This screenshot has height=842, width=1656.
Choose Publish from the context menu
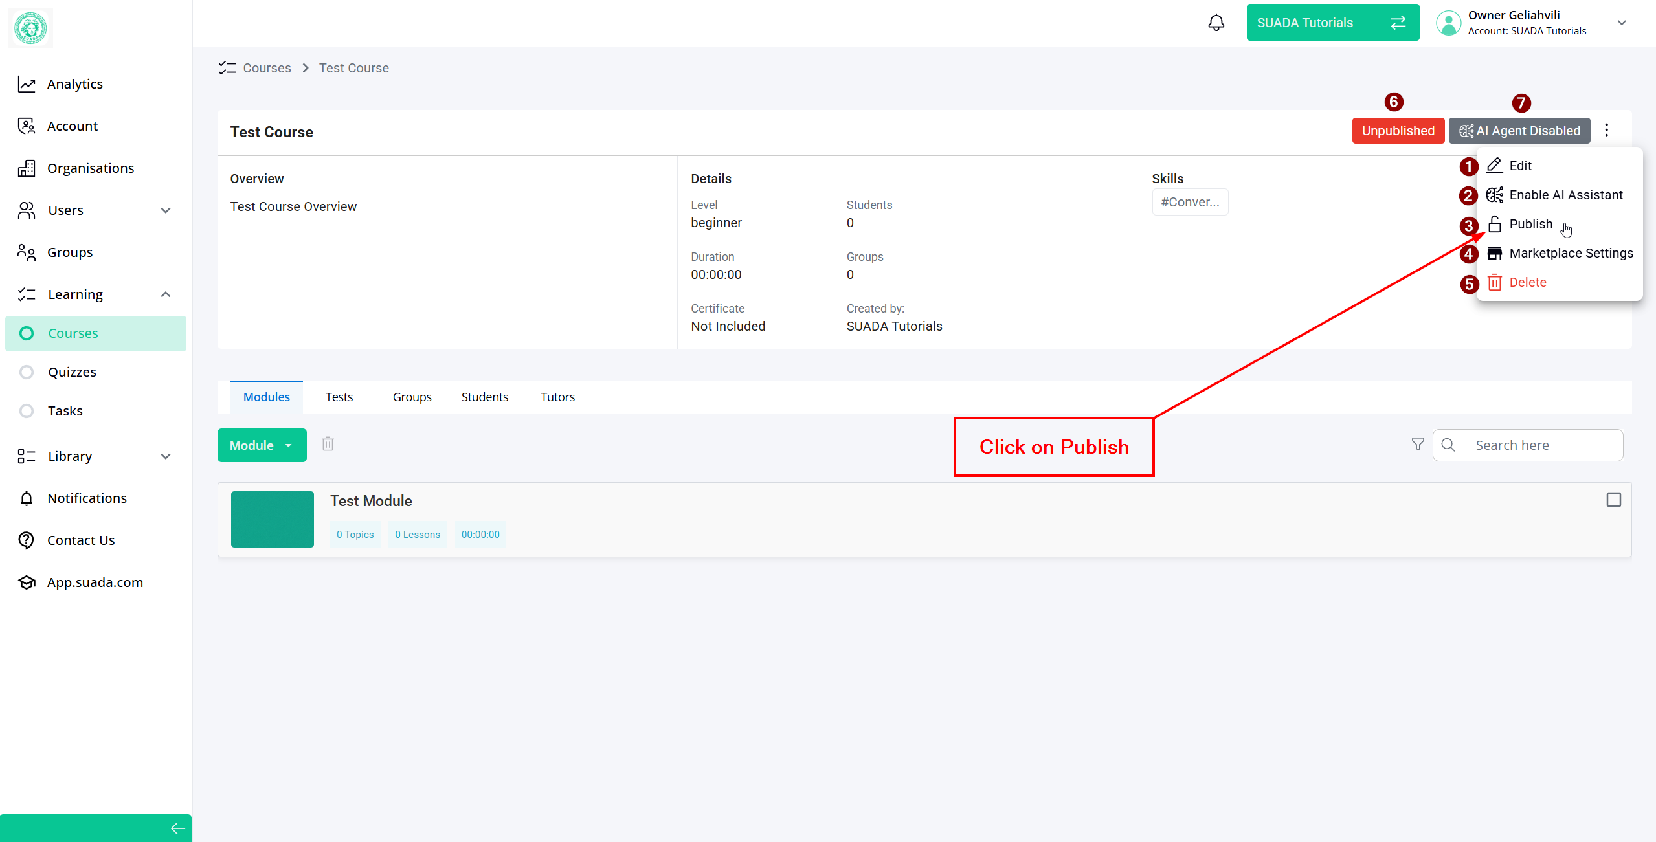point(1530,224)
